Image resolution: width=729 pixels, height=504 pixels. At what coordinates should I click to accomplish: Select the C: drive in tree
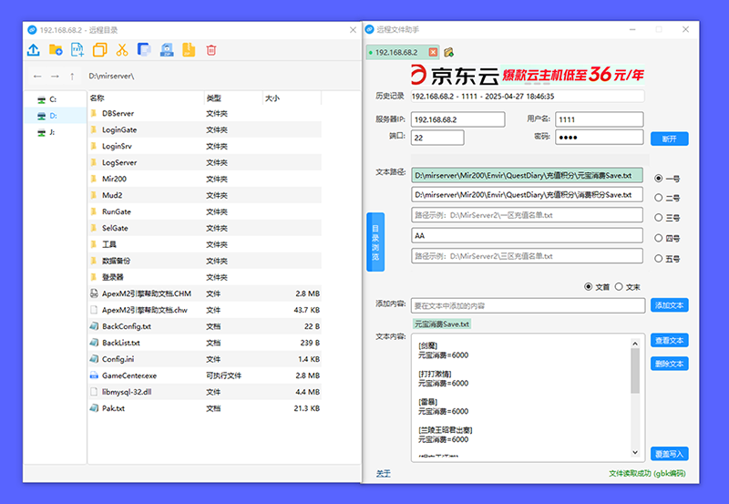coord(53,98)
